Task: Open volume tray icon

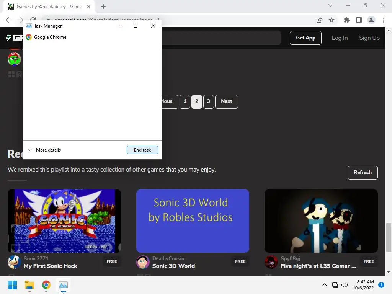Action: 345,285
